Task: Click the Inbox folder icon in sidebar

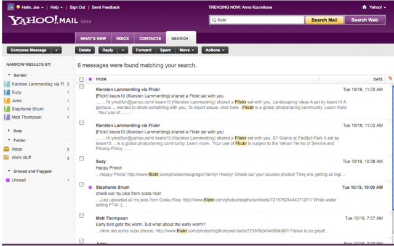Action: pos(7,149)
